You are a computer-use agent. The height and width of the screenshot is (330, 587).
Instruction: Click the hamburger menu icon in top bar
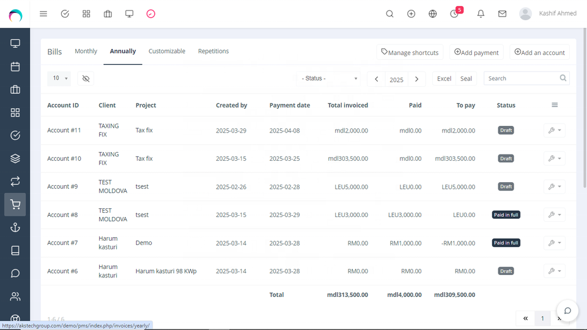click(43, 13)
